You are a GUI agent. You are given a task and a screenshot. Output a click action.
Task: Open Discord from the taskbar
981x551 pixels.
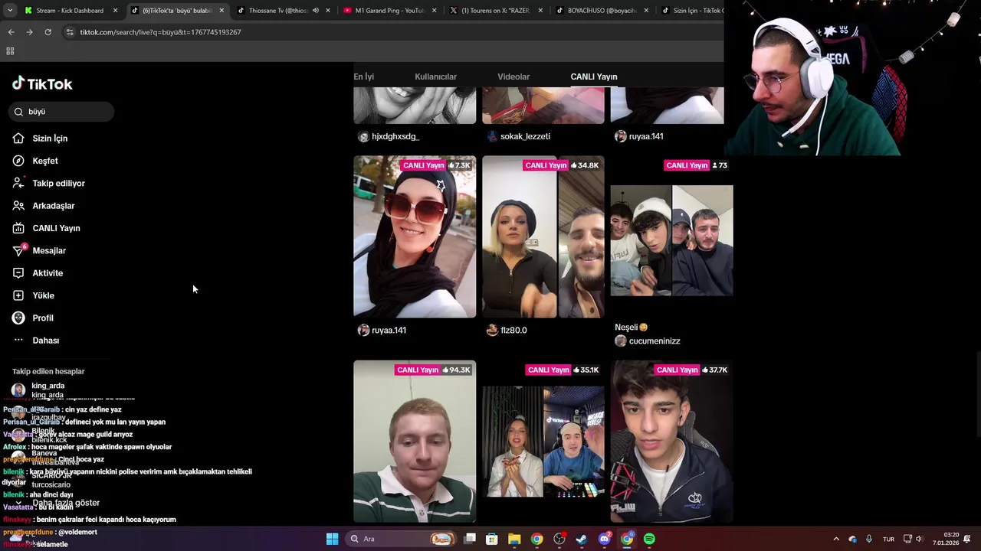pyautogui.click(x=605, y=539)
